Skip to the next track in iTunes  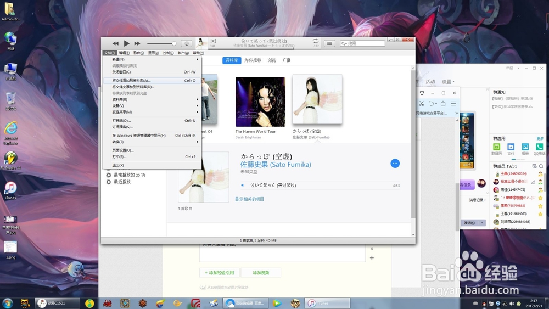click(x=137, y=43)
